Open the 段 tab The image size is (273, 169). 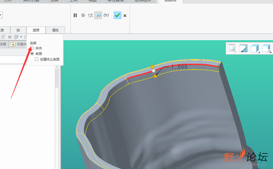(x=18, y=30)
